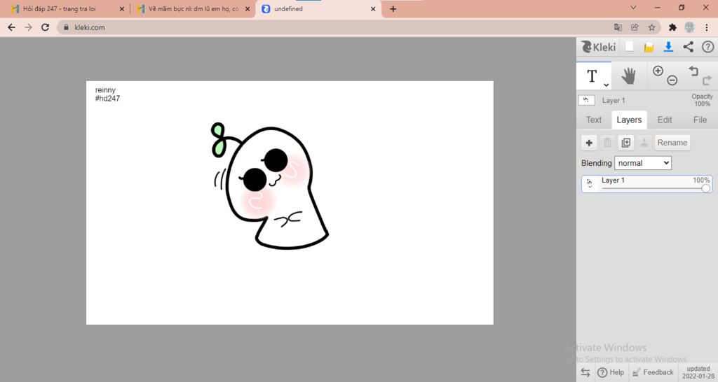Open an image using the folder icon
Viewport: 718px width, 382px height.
[649, 47]
